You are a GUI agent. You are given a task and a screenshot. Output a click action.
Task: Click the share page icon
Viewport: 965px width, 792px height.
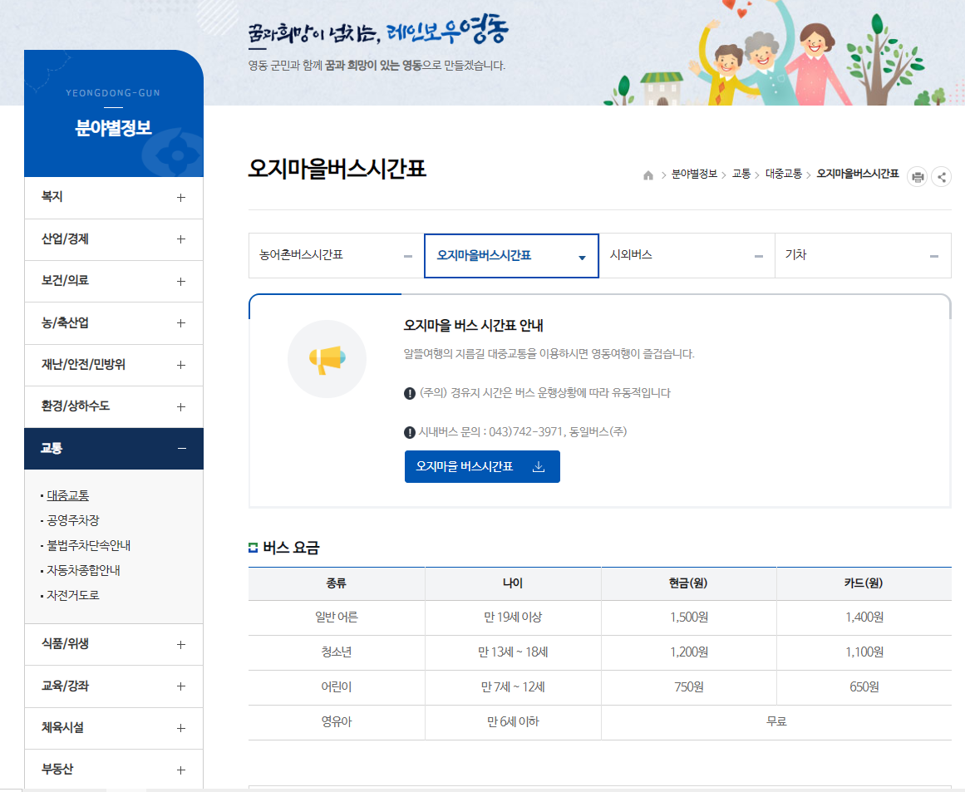coord(941,177)
